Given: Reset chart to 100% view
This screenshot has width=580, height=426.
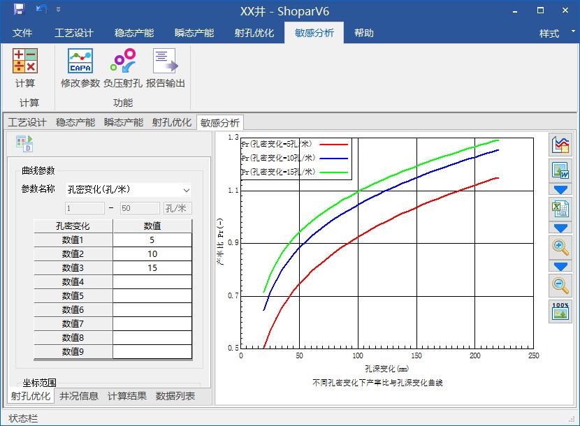Looking at the screenshot, I should click(560, 311).
